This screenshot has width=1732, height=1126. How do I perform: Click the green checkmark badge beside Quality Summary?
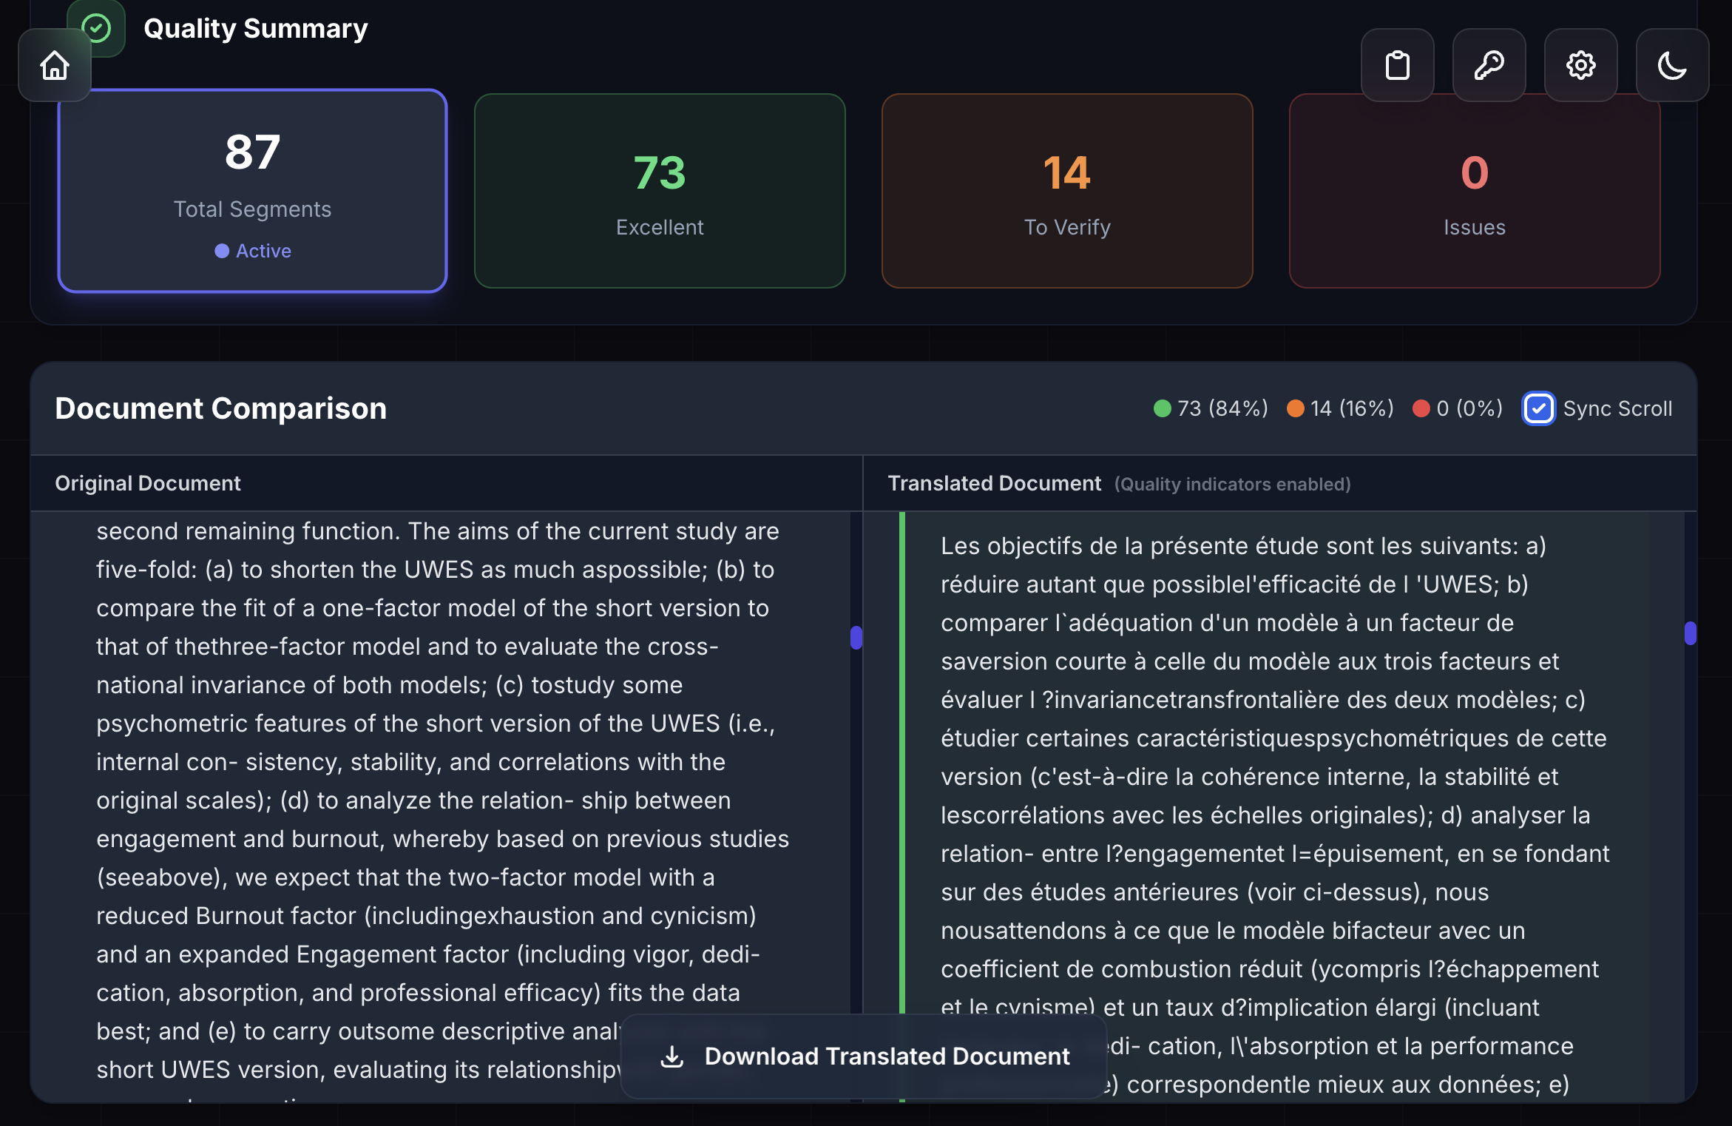click(96, 28)
